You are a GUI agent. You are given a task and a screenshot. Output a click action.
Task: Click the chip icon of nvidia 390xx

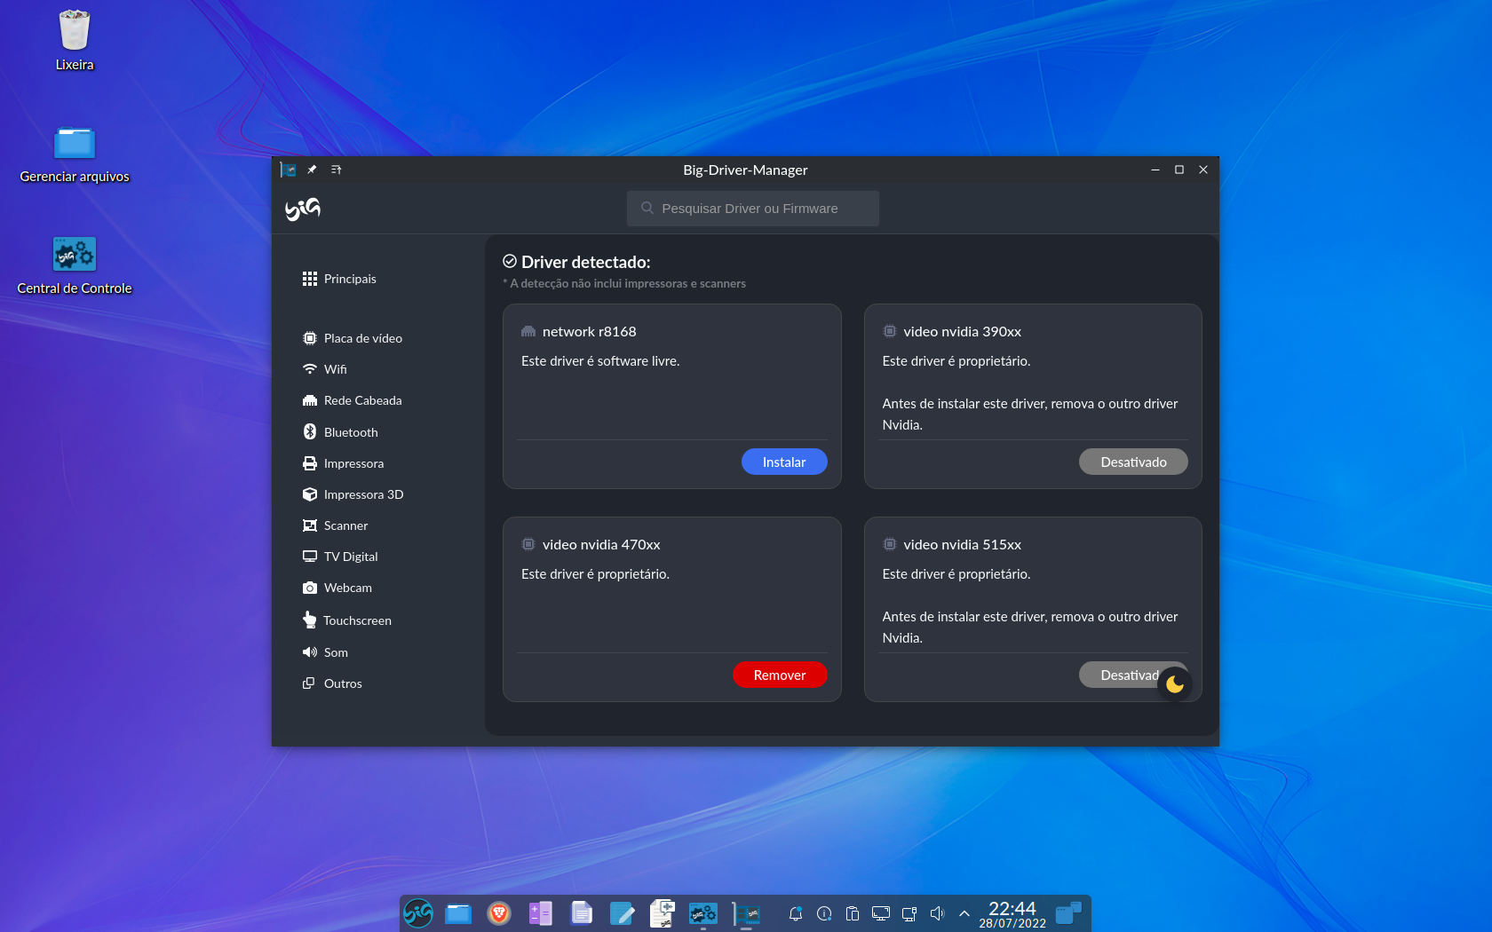pyautogui.click(x=890, y=332)
